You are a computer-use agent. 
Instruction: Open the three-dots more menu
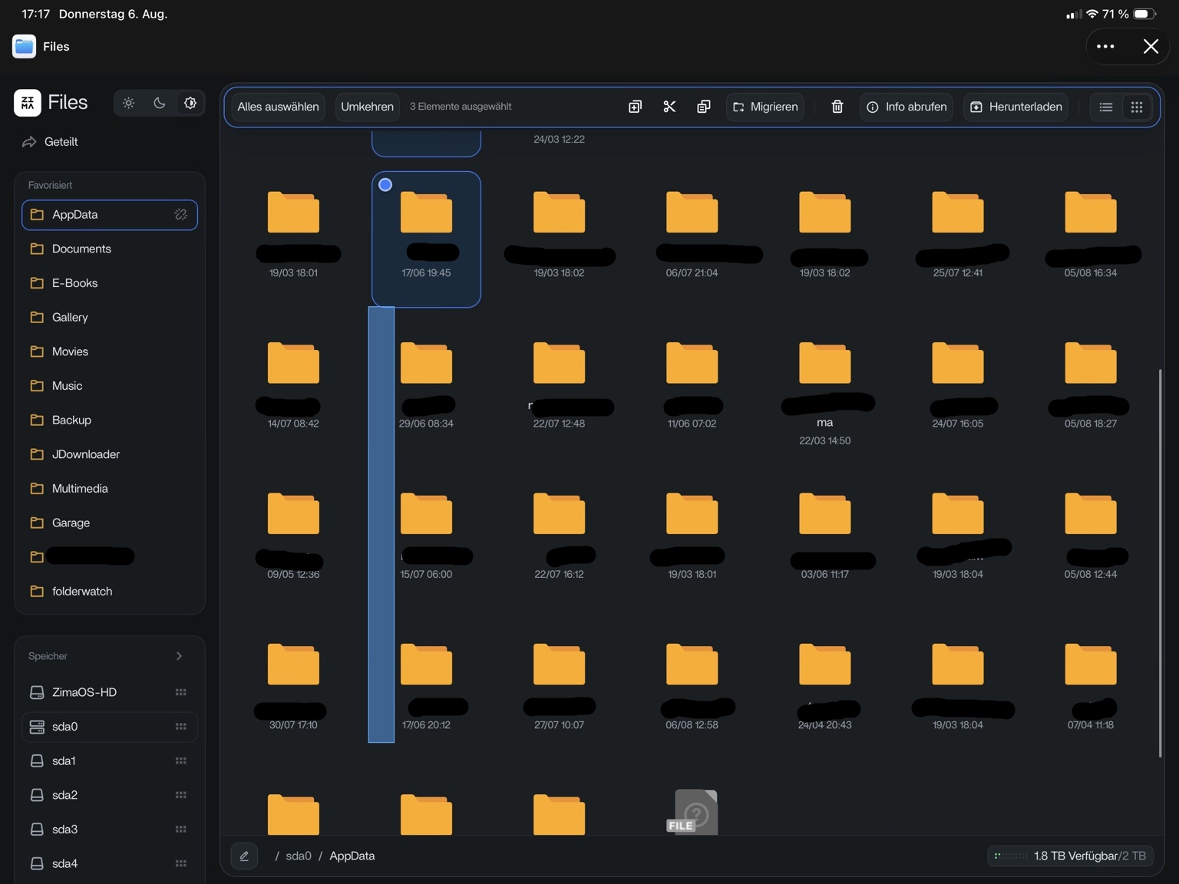coord(1105,46)
